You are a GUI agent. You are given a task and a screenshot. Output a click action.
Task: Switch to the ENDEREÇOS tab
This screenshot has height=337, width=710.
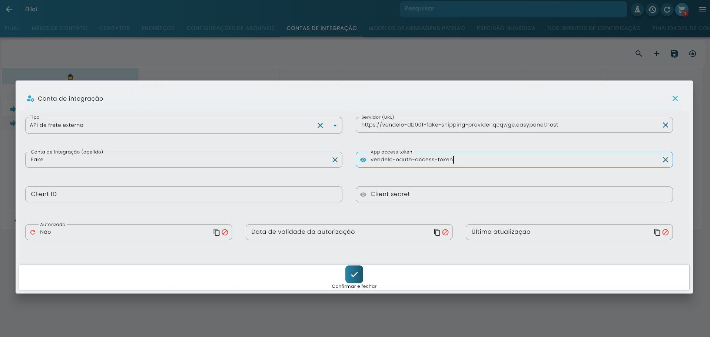point(158,28)
